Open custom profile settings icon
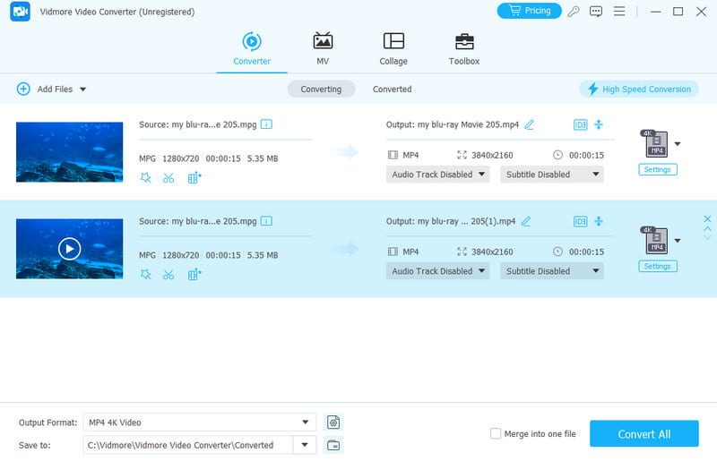The width and height of the screenshot is (717, 461). 333,423
